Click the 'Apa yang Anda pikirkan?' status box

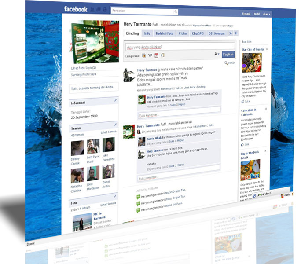180,47
